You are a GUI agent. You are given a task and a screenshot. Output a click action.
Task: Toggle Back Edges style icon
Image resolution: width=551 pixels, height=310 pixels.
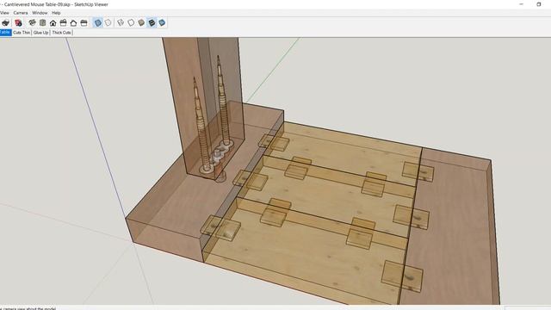point(108,23)
